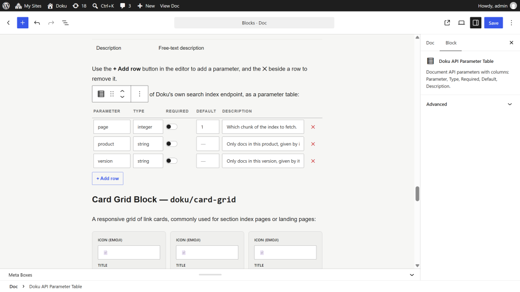Image resolution: width=520 pixels, height=292 pixels.
Task: Open Howdy, admin account menu
Action: [x=497, y=6]
